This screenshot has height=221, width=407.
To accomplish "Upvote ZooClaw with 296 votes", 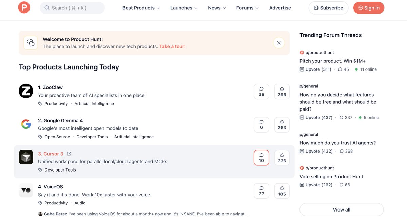I will [282, 92].
